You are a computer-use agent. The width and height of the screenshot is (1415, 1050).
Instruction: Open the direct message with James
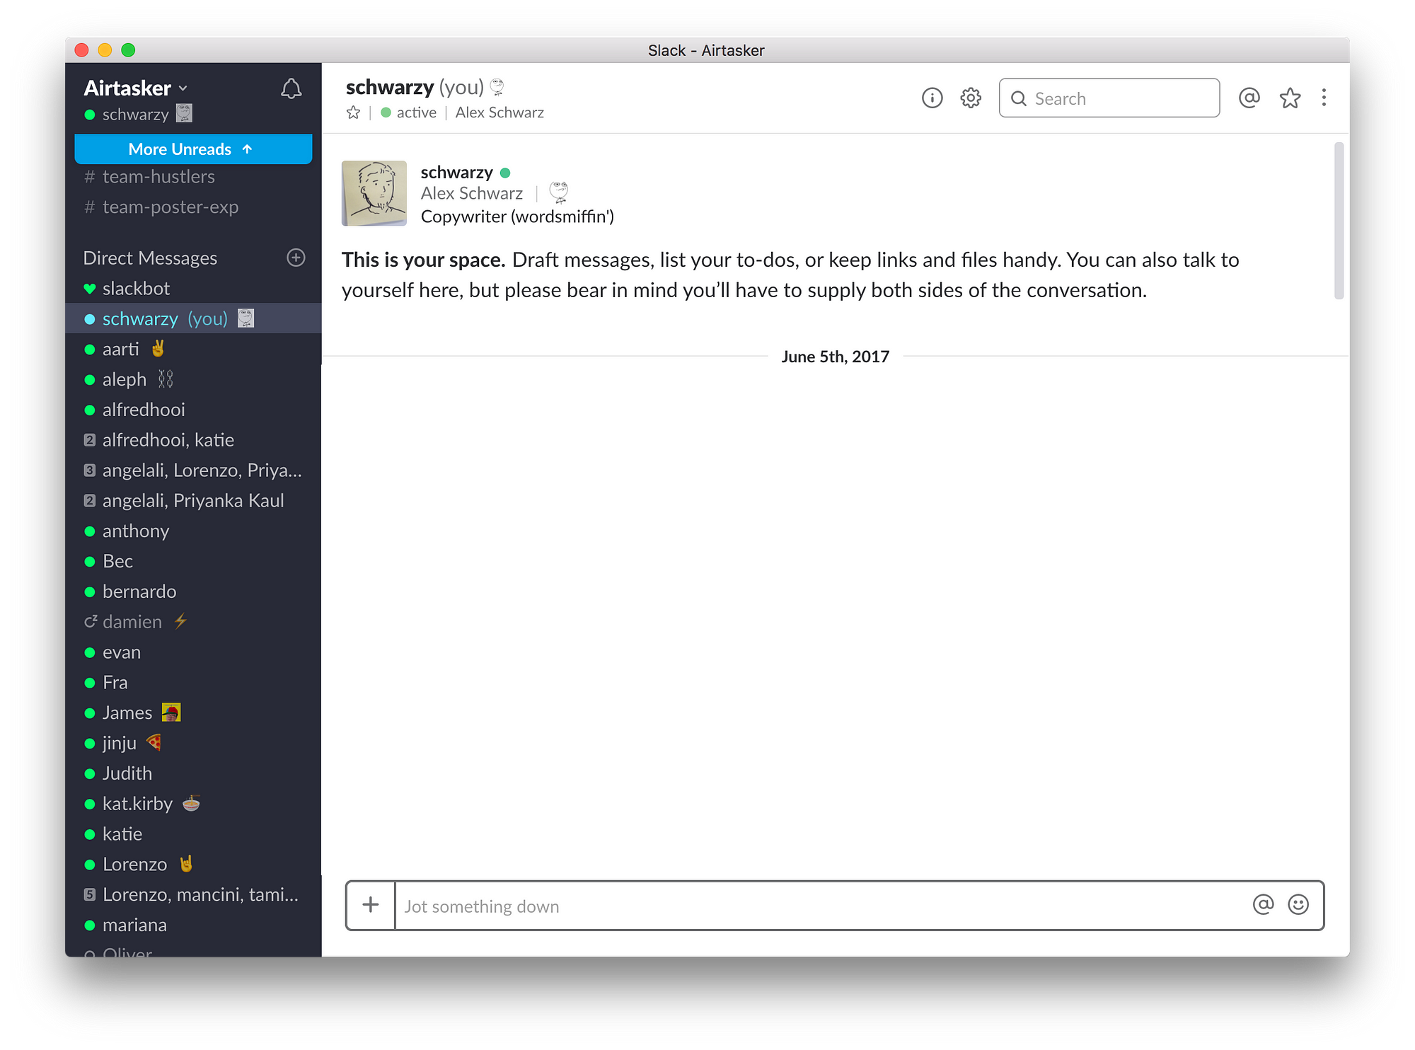pyautogui.click(x=193, y=713)
